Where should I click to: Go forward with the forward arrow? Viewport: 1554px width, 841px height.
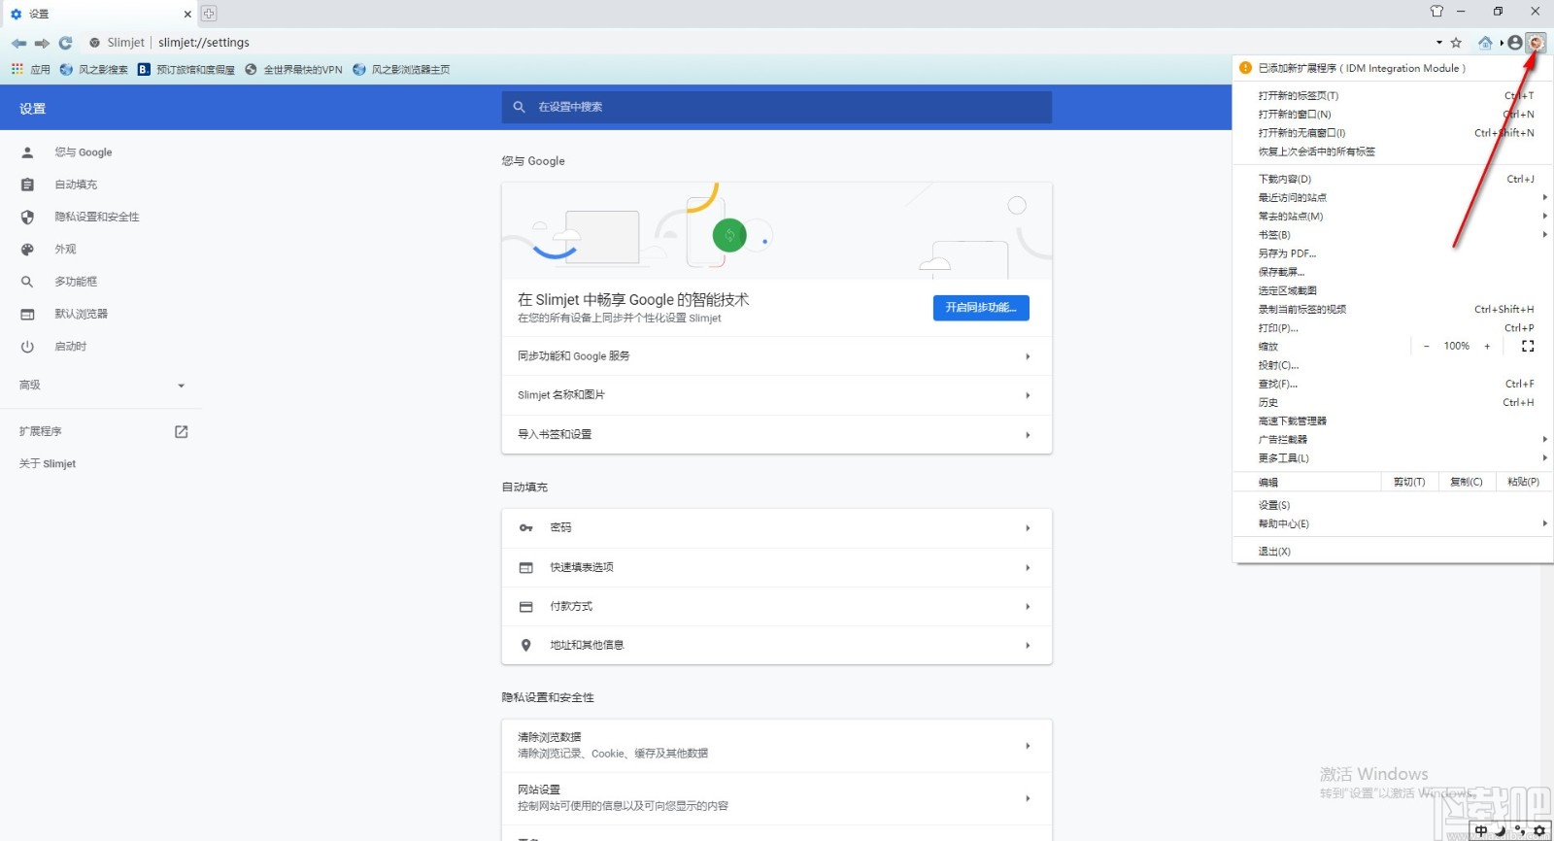[42, 43]
